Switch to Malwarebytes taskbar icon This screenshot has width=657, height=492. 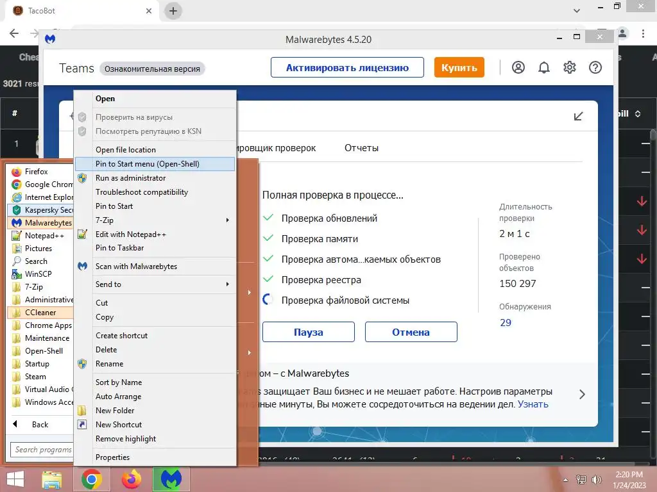(171, 479)
